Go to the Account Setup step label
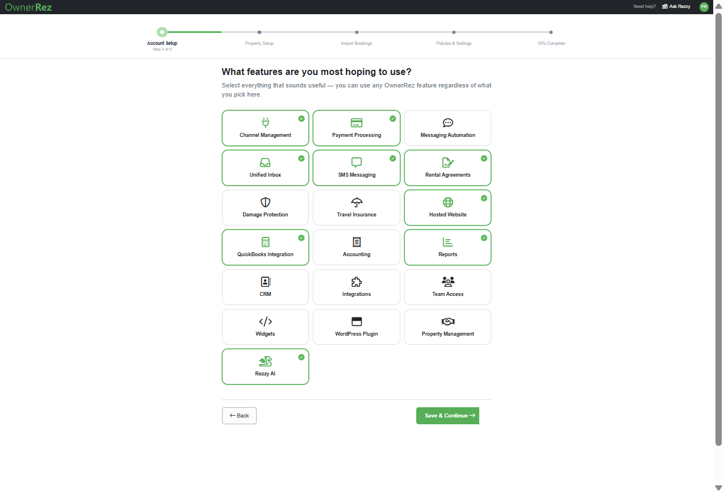Screen dimensions: 724x493 [162, 43]
